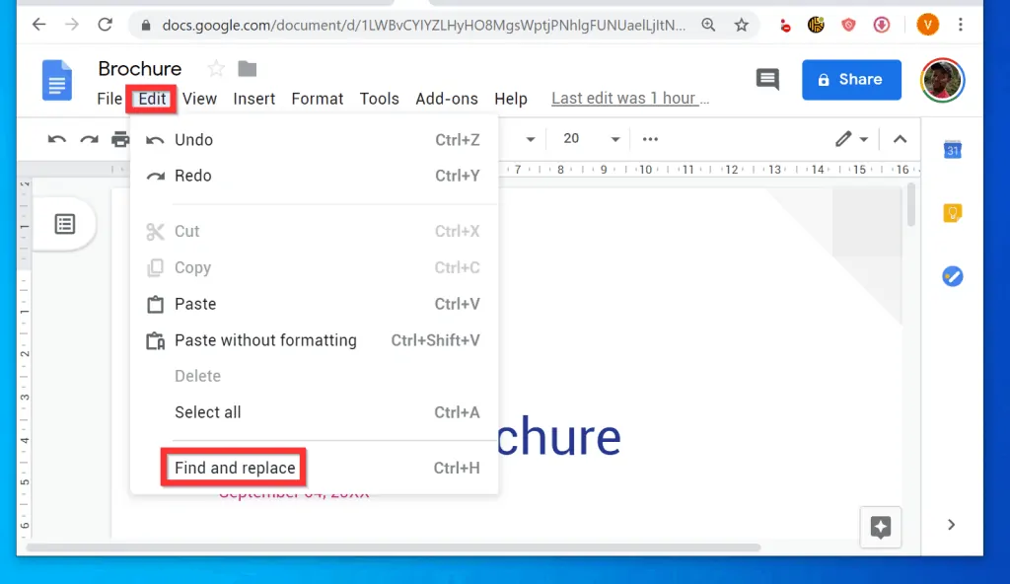Open Google Tasks from the side panel
The height and width of the screenshot is (584, 1010).
pos(952,276)
